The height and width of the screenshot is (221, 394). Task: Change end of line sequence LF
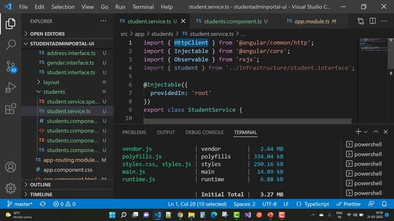click(286, 204)
